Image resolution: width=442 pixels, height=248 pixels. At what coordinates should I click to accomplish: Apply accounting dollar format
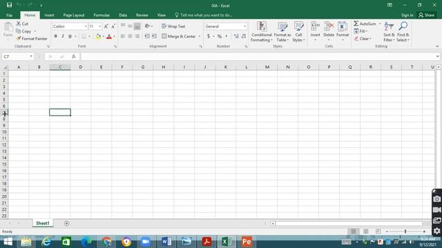209,37
